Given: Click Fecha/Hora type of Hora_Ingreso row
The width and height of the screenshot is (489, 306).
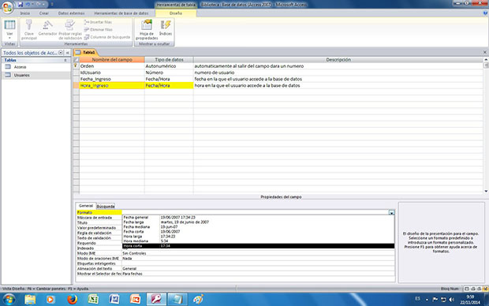Looking at the screenshot, I should (x=169, y=85).
